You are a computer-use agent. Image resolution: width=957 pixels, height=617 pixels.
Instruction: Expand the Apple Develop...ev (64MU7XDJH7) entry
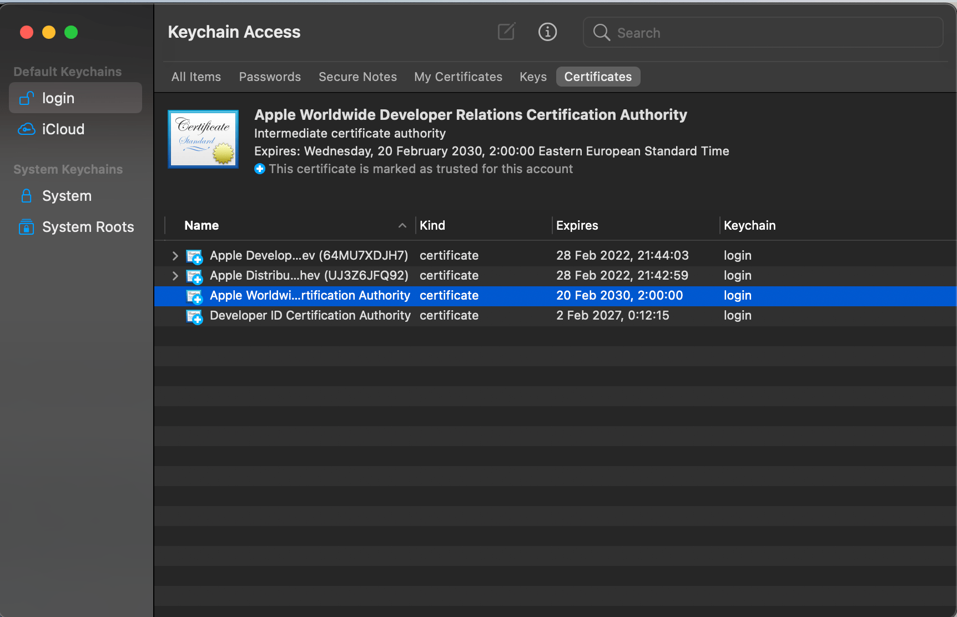tap(175, 256)
